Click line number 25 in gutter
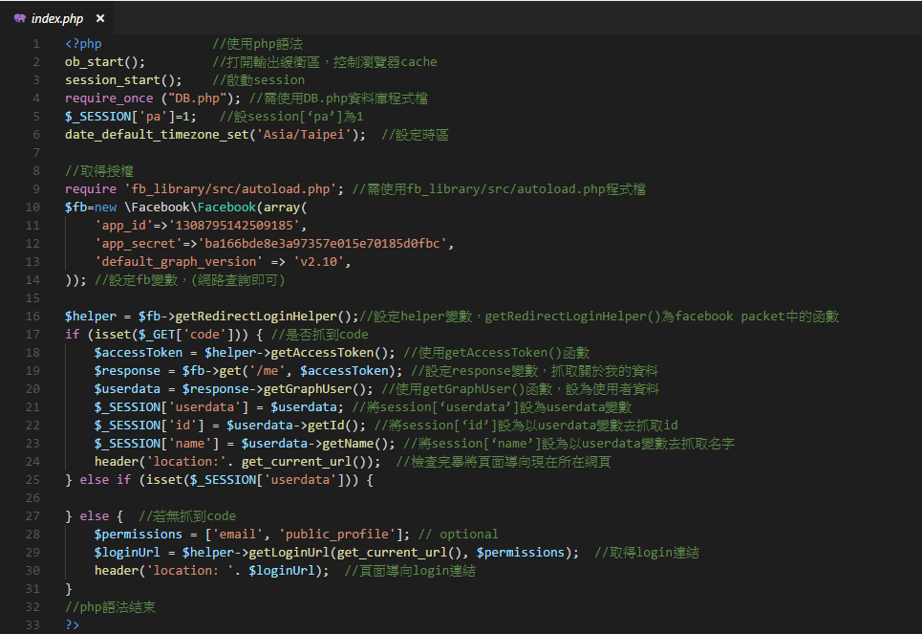Viewport: 922px width, 634px height. pyautogui.click(x=32, y=480)
